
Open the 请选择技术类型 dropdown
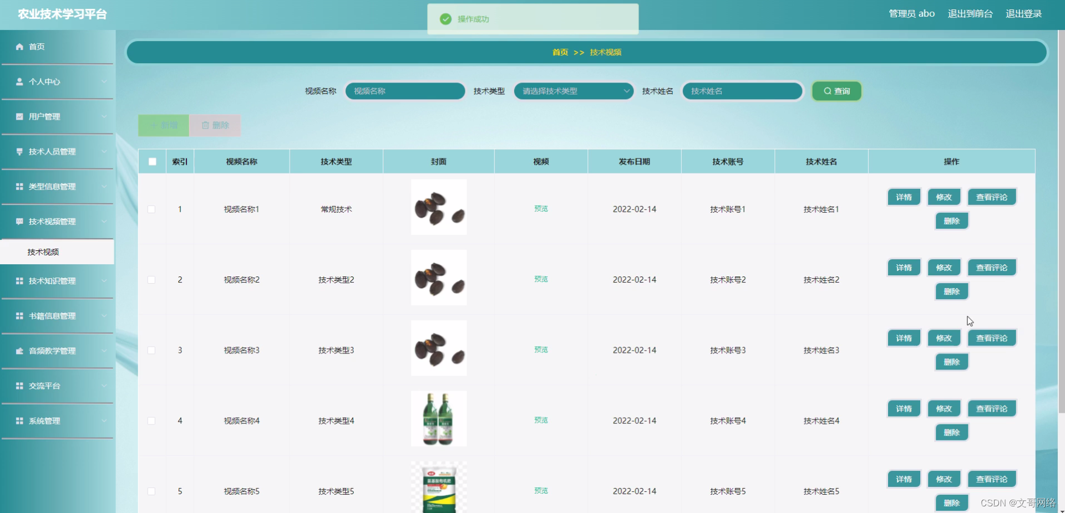click(573, 91)
